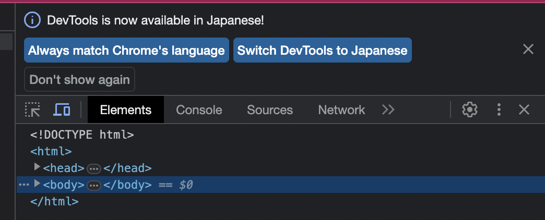Click the ellipsis badge inside head element
Image resolution: width=545 pixels, height=220 pixels.
[93, 169]
